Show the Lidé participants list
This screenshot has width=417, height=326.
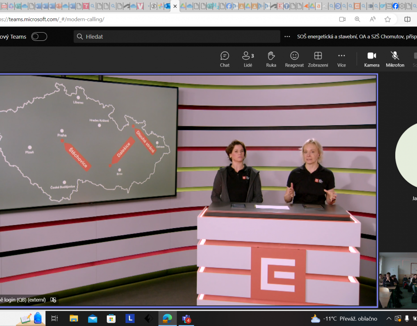point(248,60)
